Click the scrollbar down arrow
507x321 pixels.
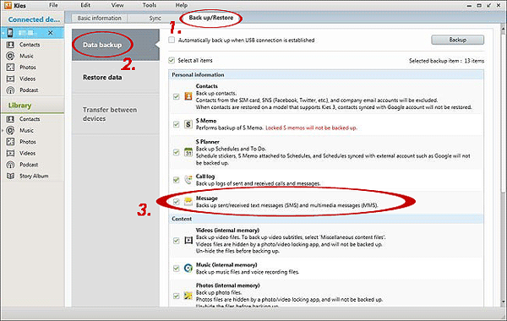tap(503, 302)
